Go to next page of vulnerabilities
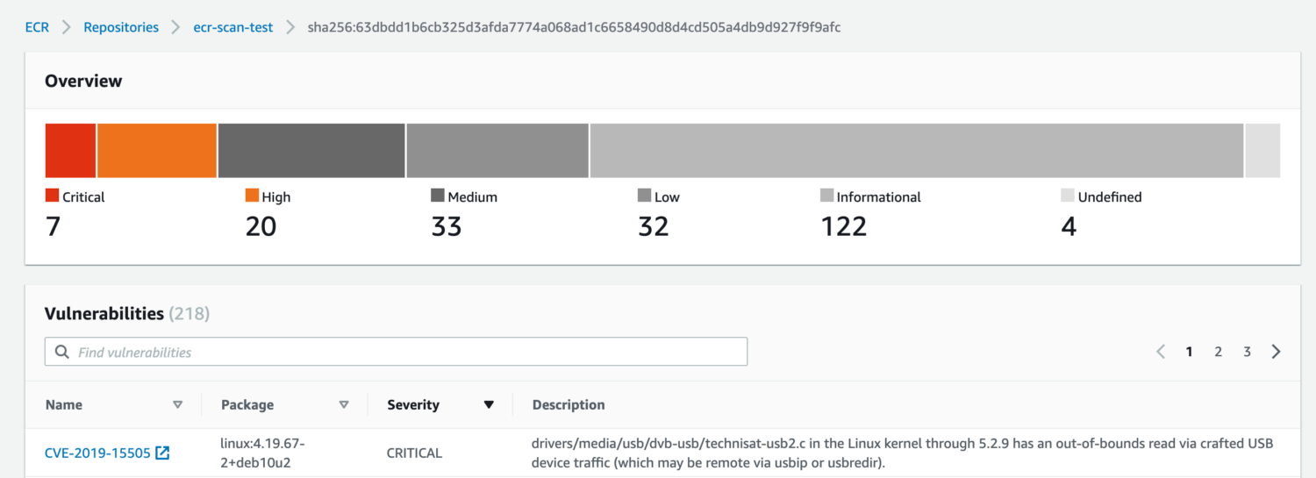This screenshot has width=1316, height=478. click(x=1276, y=352)
